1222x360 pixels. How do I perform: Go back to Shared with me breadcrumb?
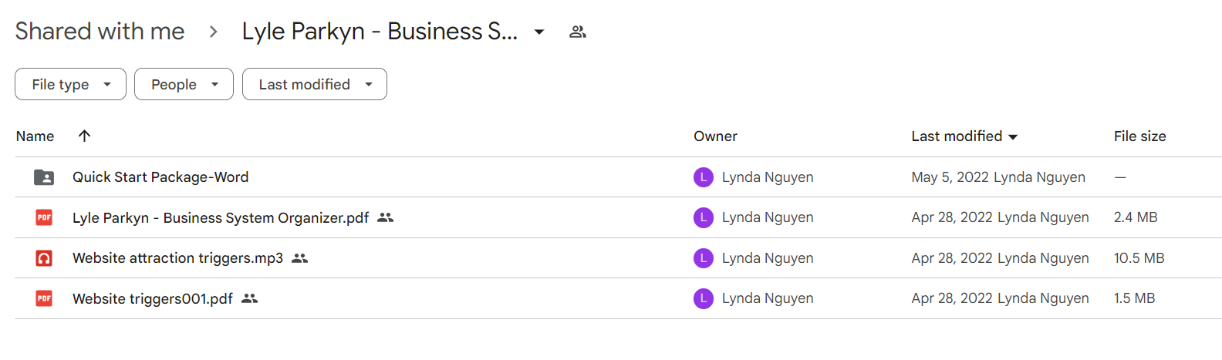pos(100,31)
